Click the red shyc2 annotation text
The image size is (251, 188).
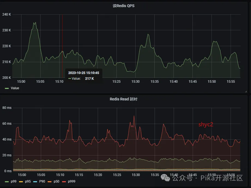pyautogui.click(x=206, y=124)
